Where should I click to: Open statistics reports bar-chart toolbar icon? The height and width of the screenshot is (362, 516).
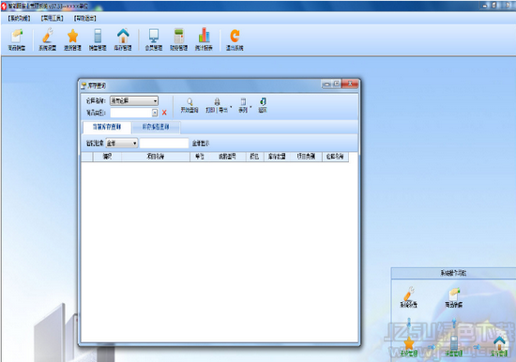click(x=204, y=36)
